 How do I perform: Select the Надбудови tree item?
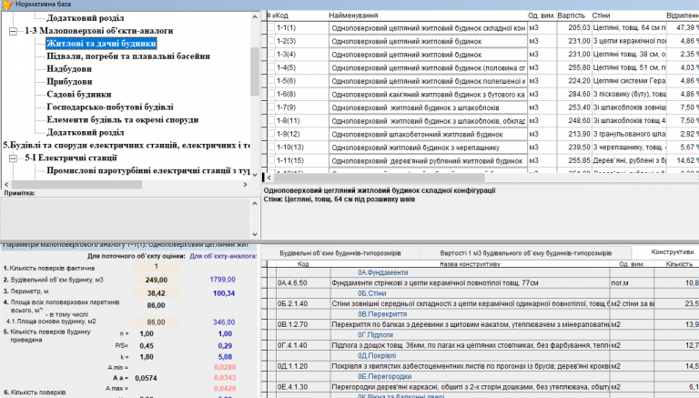click(x=69, y=68)
